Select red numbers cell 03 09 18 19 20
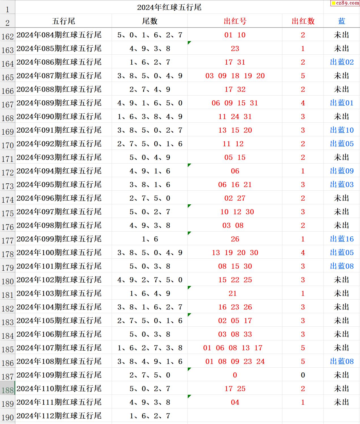This screenshot has height=424, width=360. (x=235, y=75)
